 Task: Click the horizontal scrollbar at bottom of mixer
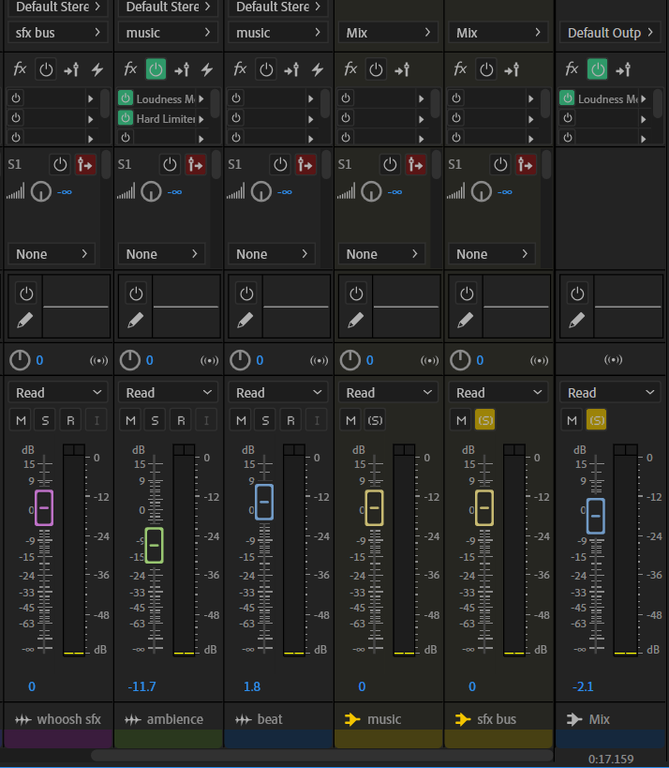click(x=319, y=755)
